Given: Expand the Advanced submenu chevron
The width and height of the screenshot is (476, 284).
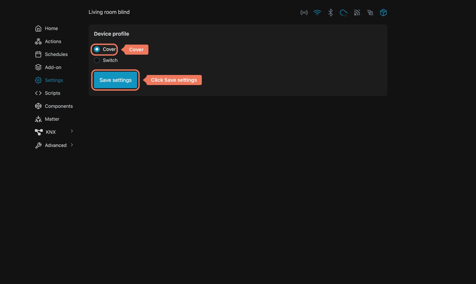Looking at the screenshot, I should click(x=72, y=145).
